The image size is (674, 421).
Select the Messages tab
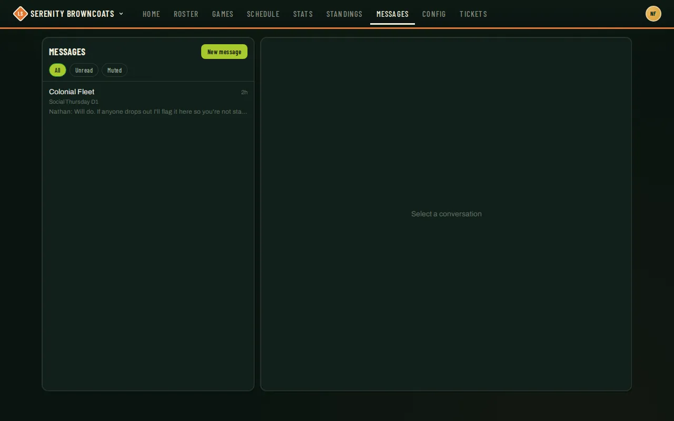[x=392, y=14]
